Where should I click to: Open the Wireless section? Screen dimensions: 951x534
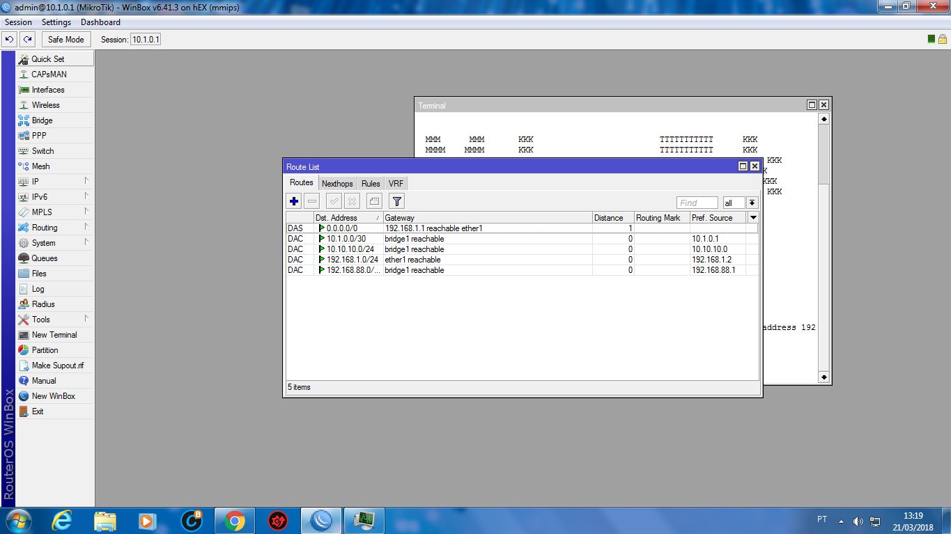[x=55, y=105]
